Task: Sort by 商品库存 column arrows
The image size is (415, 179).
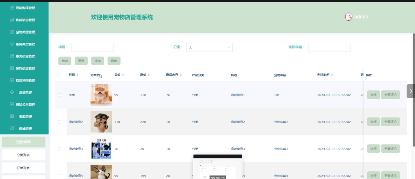Action: point(181,75)
